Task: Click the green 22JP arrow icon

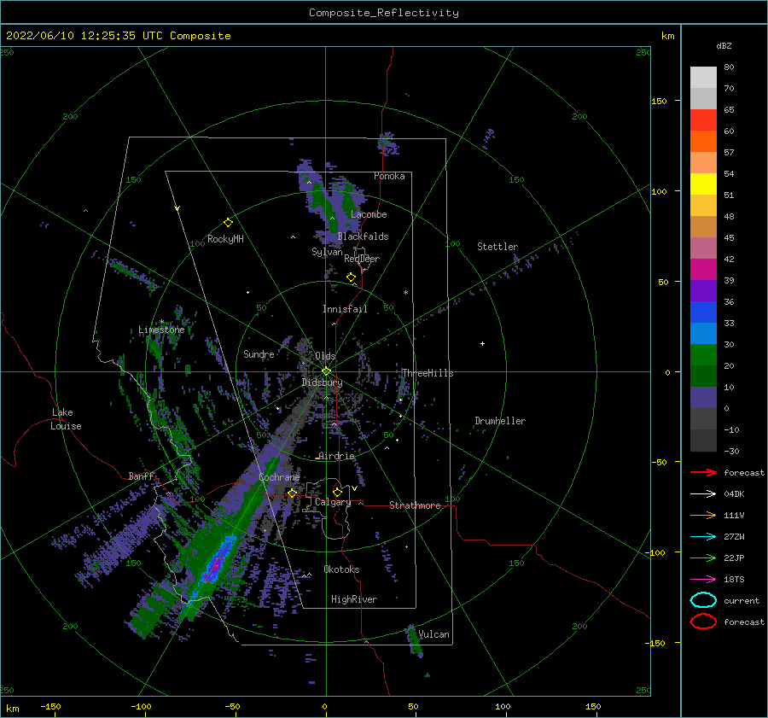Action: (x=703, y=557)
